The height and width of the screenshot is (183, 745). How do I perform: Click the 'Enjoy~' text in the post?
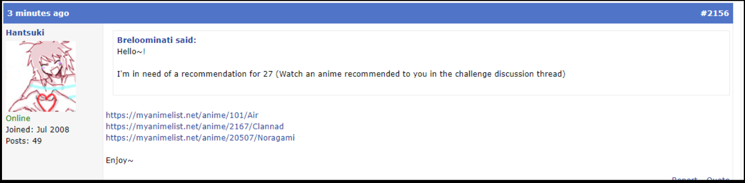(x=119, y=160)
